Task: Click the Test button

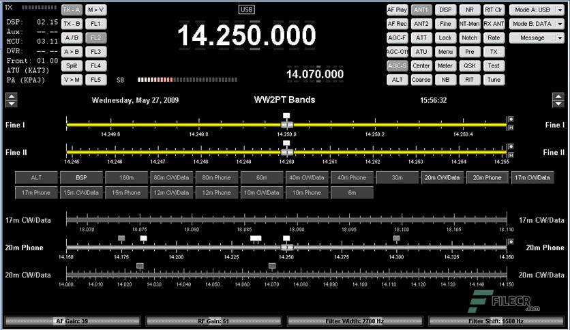Action: coord(494,65)
